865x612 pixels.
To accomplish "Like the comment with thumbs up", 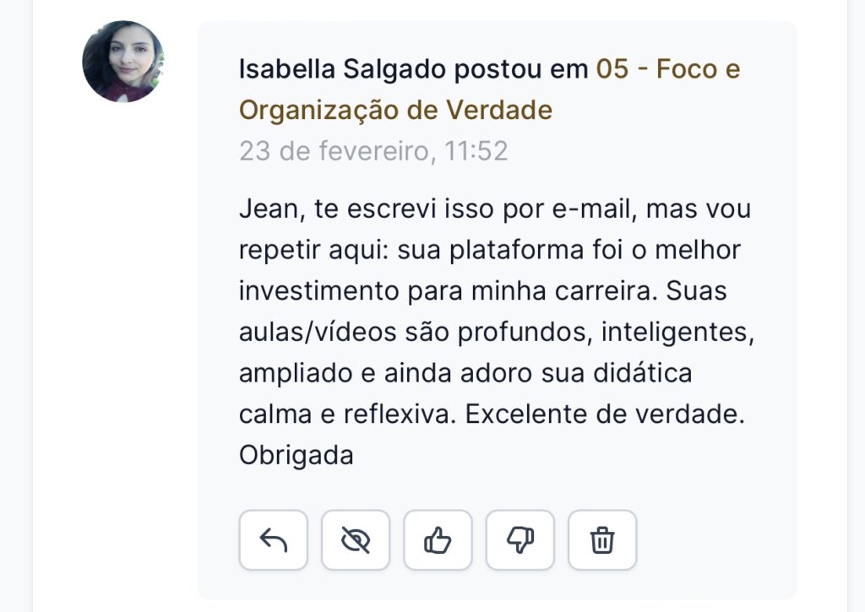I will [438, 540].
